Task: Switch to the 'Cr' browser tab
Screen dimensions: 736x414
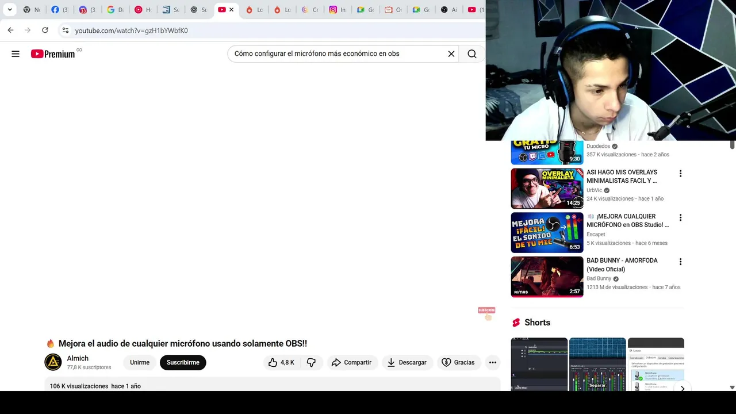Action: point(310,10)
